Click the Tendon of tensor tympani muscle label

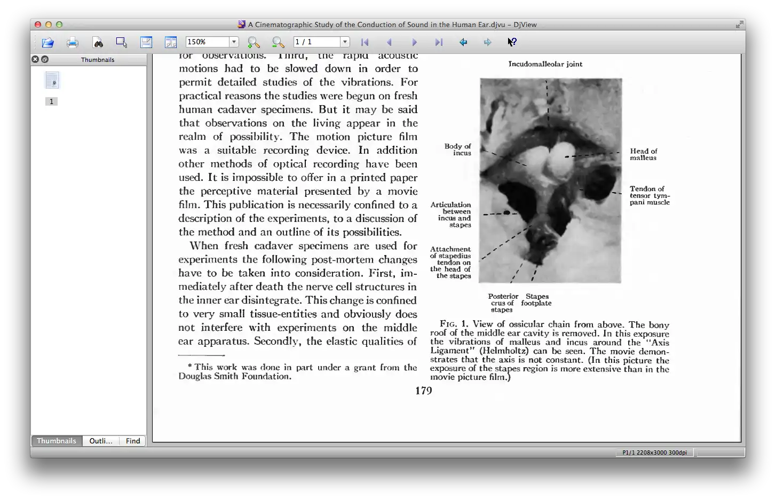pos(650,195)
